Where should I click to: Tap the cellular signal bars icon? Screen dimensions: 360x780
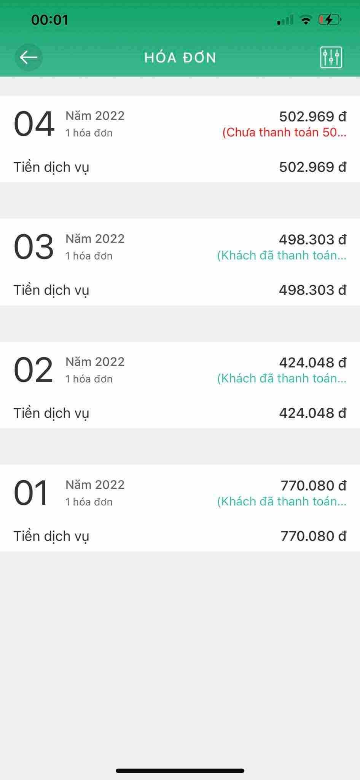[285, 20]
